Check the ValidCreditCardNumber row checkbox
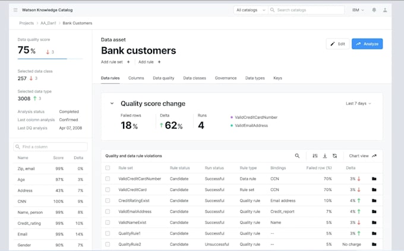The width and height of the screenshot is (404, 251). (108, 179)
